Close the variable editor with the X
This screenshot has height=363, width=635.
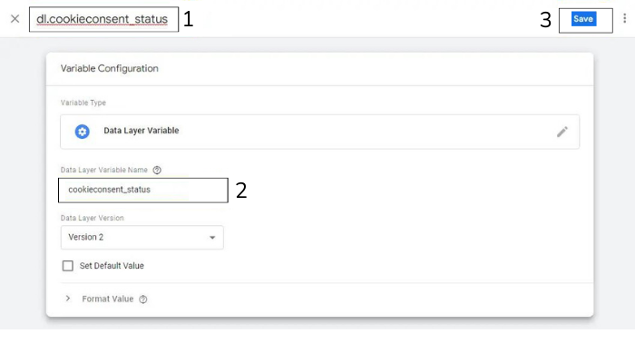pos(15,18)
